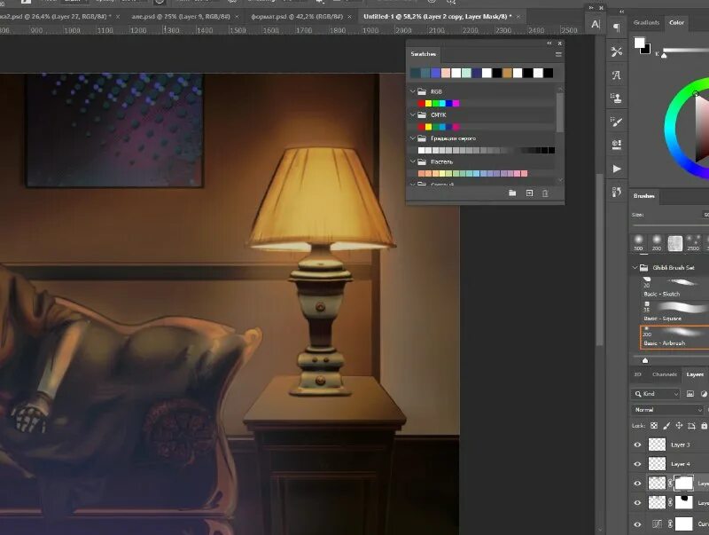The height and width of the screenshot is (535, 709).
Task: Open the Clone Source stamp icon
Action: (x=616, y=98)
